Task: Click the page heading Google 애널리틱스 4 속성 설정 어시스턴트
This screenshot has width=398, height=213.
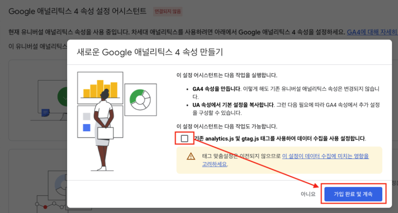Action: tap(77, 11)
